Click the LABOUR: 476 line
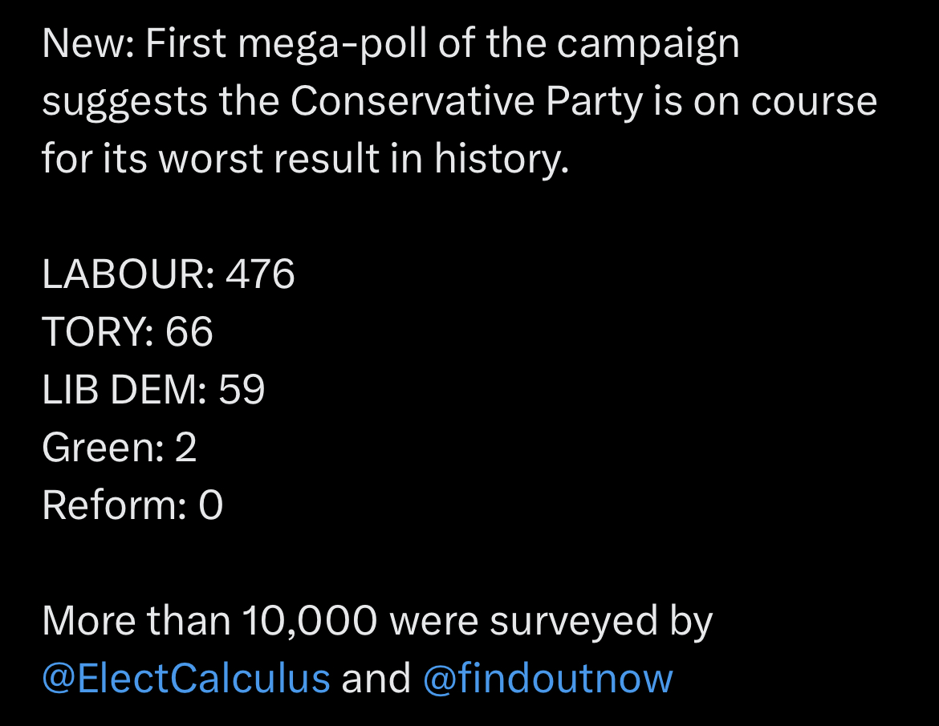 pos(169,274)
